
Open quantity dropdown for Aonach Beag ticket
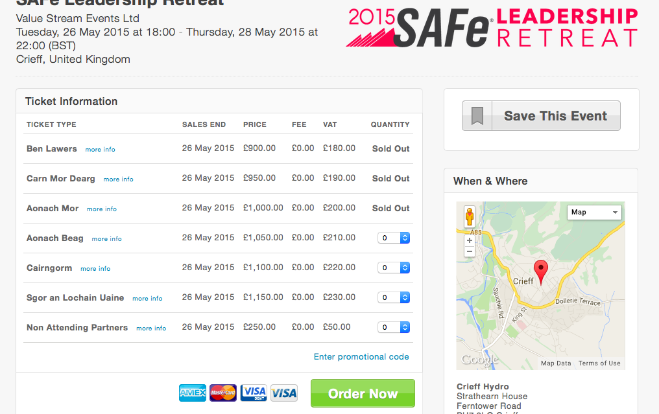394,238
